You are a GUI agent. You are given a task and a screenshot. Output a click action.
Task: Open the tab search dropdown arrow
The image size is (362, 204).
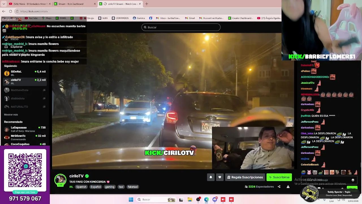tap(4, 4)
